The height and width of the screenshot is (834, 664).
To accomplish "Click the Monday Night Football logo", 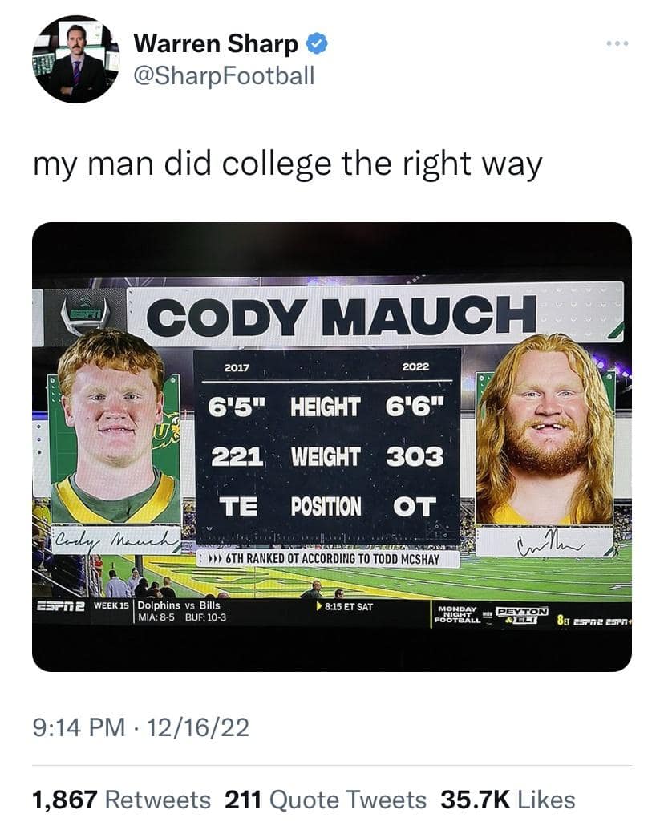I will click(x=457, y=614).
